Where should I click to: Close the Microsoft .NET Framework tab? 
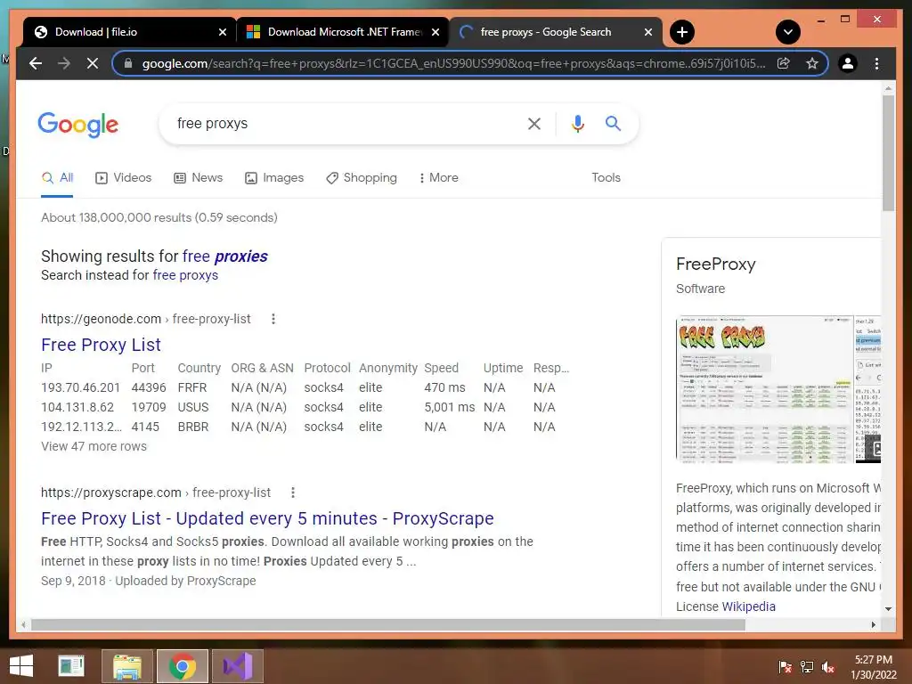pyautogui.click(x=435, y=32)
